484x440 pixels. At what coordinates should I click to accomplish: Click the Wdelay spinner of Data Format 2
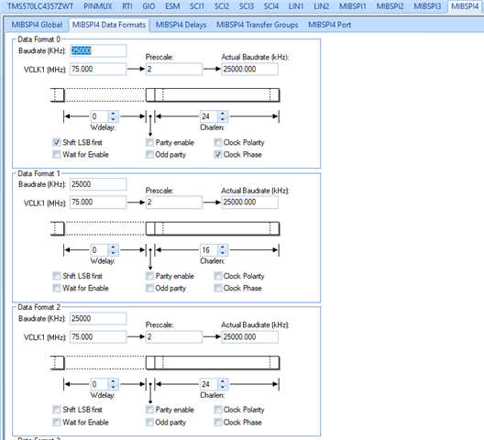point(104,384)
